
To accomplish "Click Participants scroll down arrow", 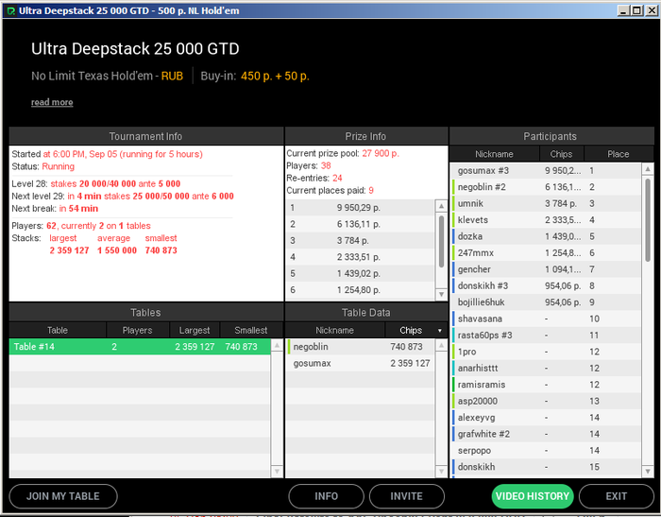I will tap(648, 471).
